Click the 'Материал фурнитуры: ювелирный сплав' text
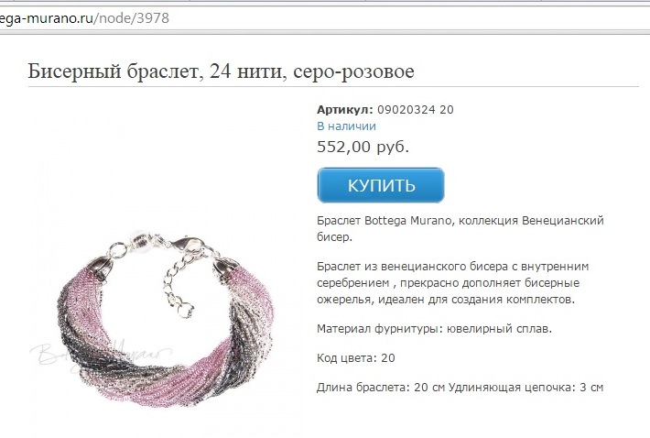 [434, 329]
